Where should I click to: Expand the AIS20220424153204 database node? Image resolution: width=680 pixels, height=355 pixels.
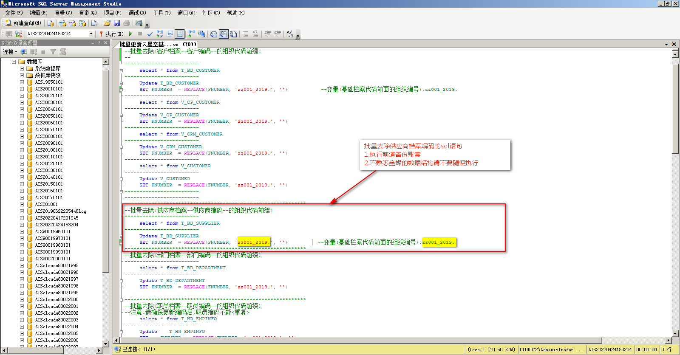(x=22, y=225)
